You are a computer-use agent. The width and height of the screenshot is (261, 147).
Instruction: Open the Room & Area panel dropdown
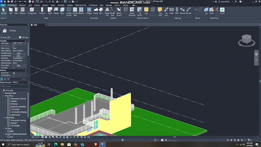tap(143, 18)
